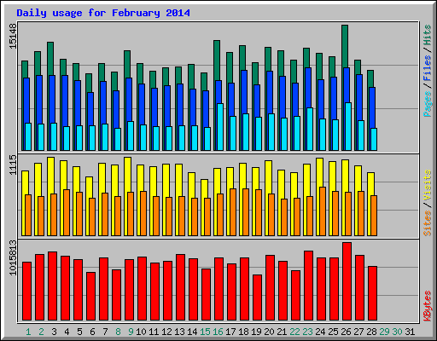
Task: Click day label '31' on axis
Action: coord(410,332)
